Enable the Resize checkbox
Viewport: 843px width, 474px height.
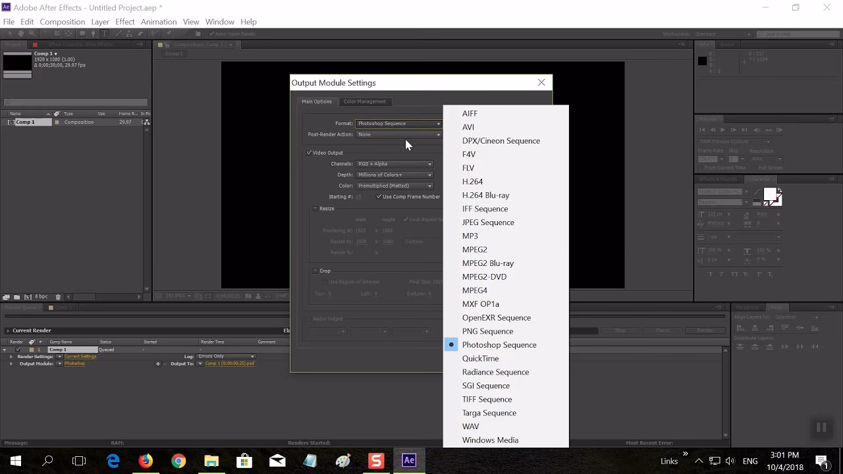pos(315,209)
